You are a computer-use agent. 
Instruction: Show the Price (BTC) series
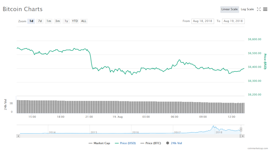[x=150, y=143]
